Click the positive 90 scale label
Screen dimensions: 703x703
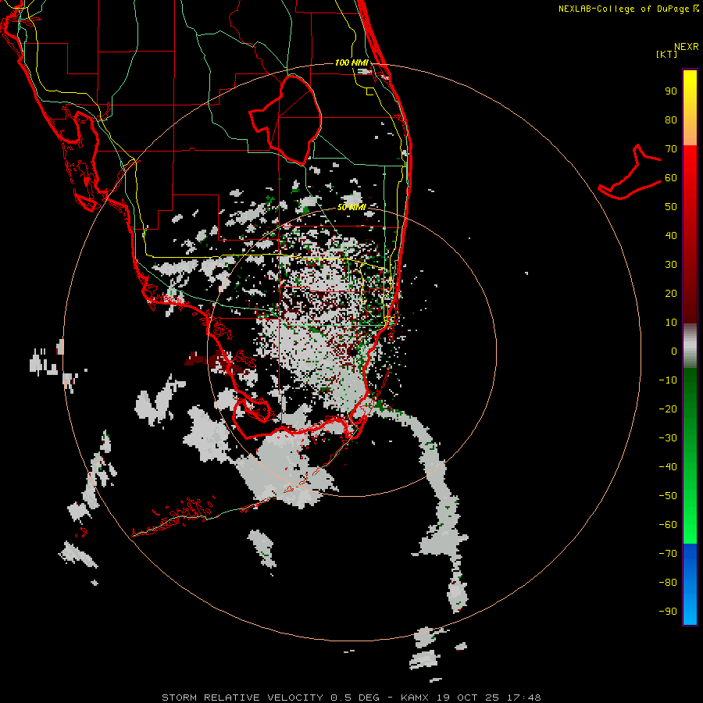coord(671,91)
